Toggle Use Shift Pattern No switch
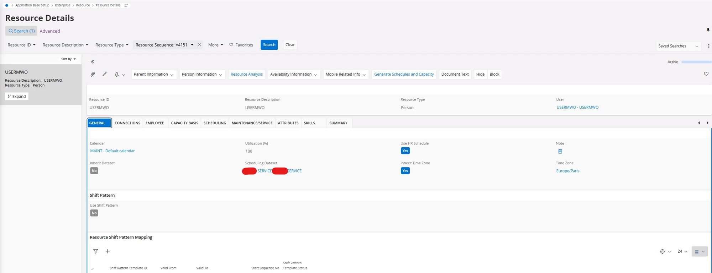The height and width of the screenshot is (273, 712). click(x=94, y=213)
